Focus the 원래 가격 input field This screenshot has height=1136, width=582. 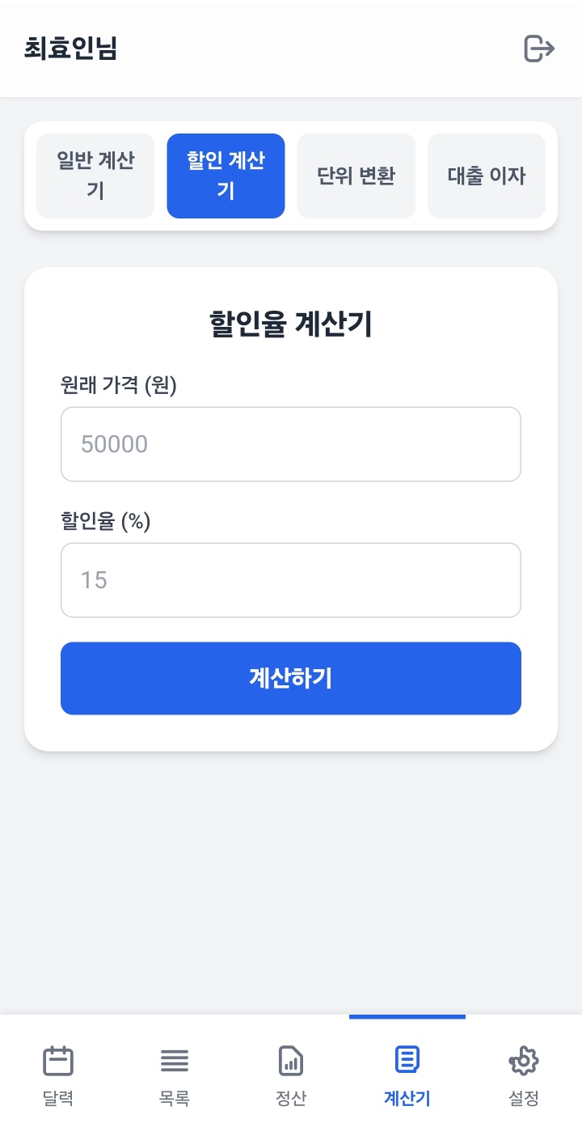point(291,444)
